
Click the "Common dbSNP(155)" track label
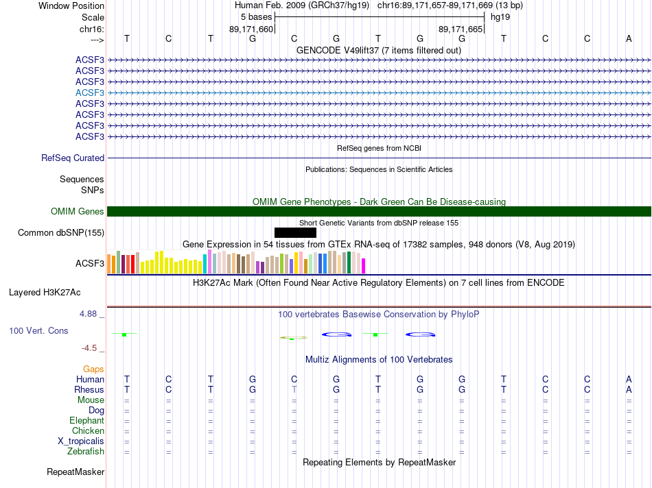tap(60, 232)
